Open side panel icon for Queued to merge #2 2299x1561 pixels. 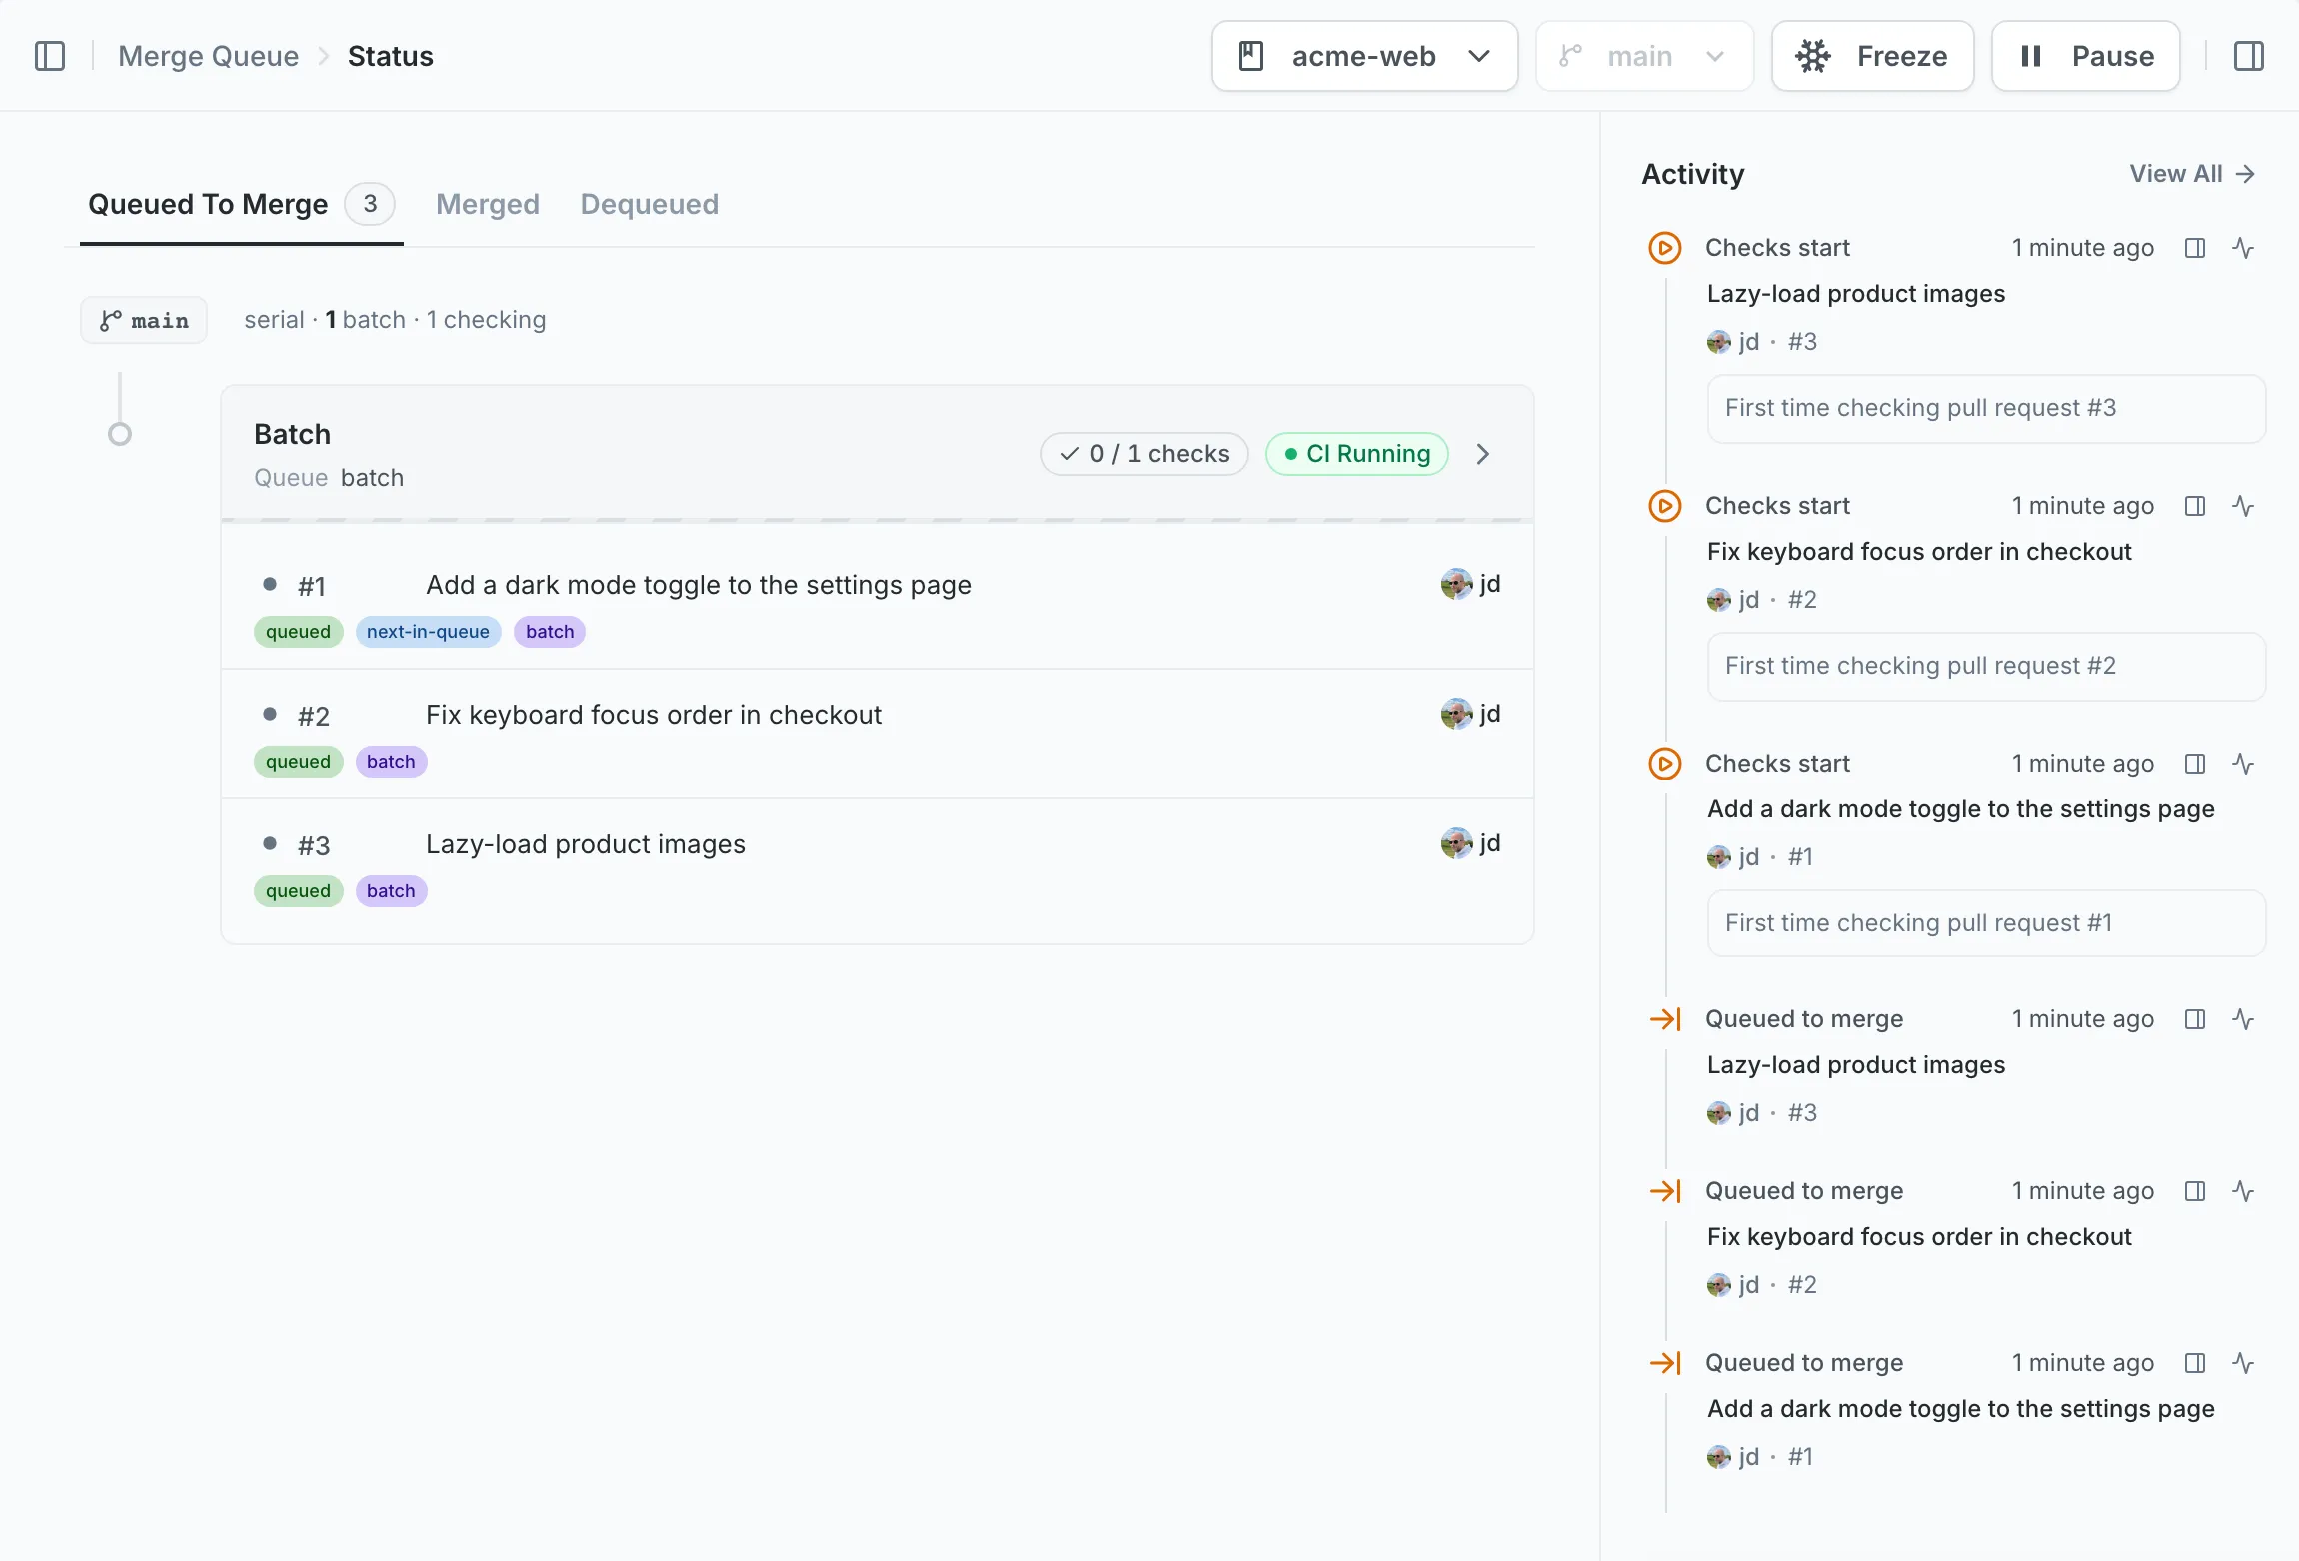click(2195, 1191)
